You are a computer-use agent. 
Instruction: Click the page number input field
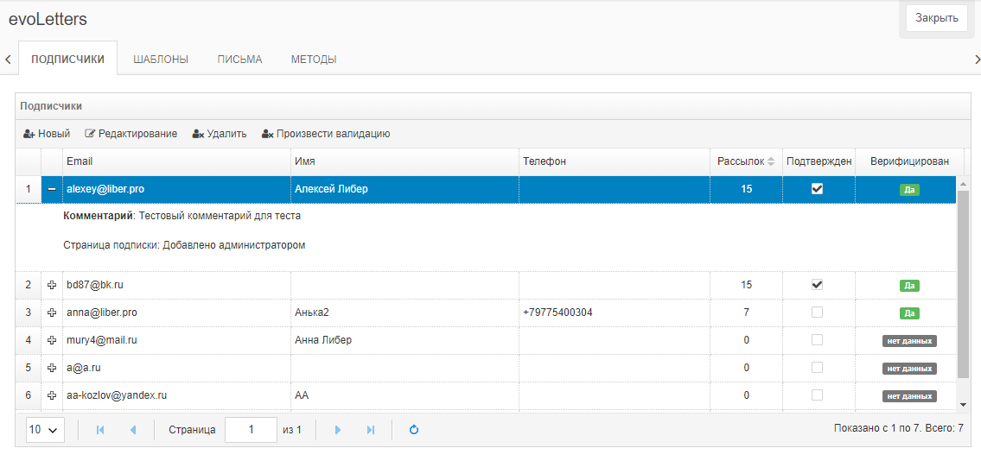(x=251, y=430)
